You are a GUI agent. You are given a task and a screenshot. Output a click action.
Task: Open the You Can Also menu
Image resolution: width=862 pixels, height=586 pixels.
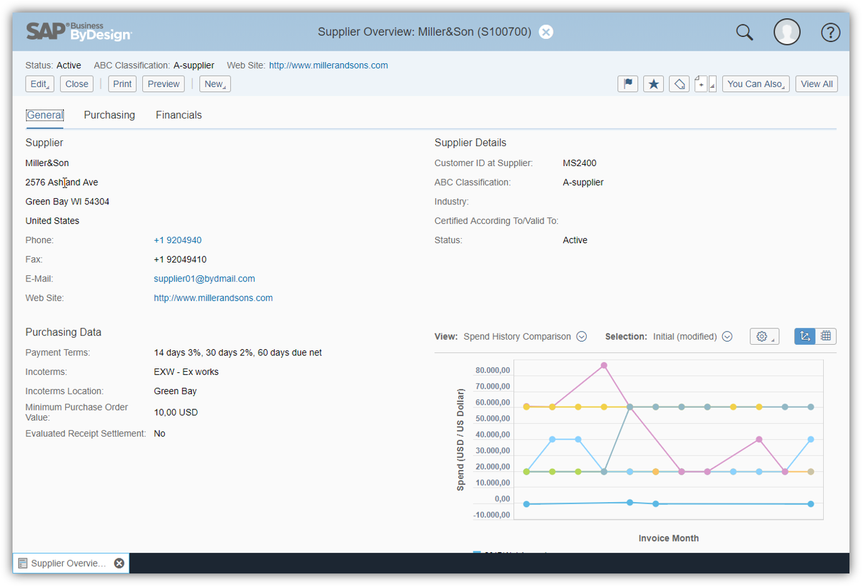[x=755, y=83]
